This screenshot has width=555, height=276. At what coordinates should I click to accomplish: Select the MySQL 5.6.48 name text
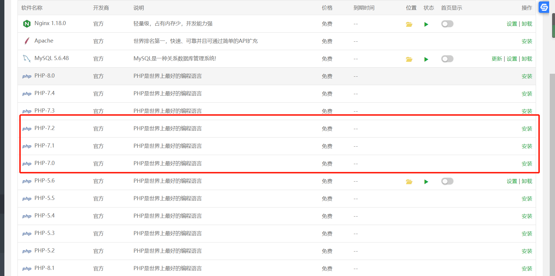(x=52, y=58)
